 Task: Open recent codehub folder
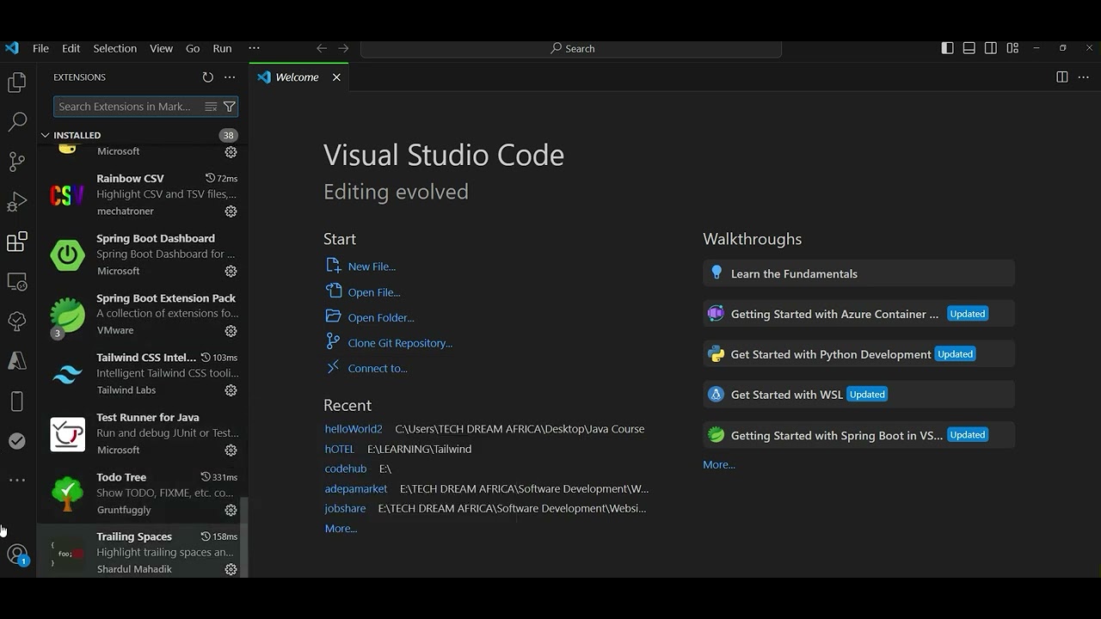point(346,469)
